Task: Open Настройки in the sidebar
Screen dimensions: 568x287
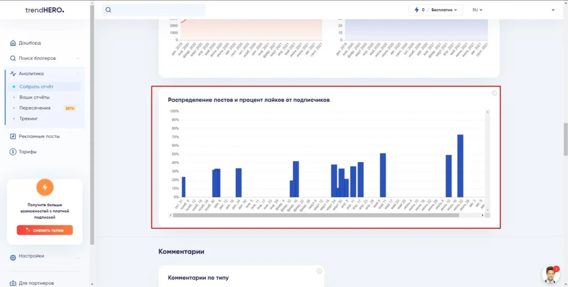Action: [32, 256]
